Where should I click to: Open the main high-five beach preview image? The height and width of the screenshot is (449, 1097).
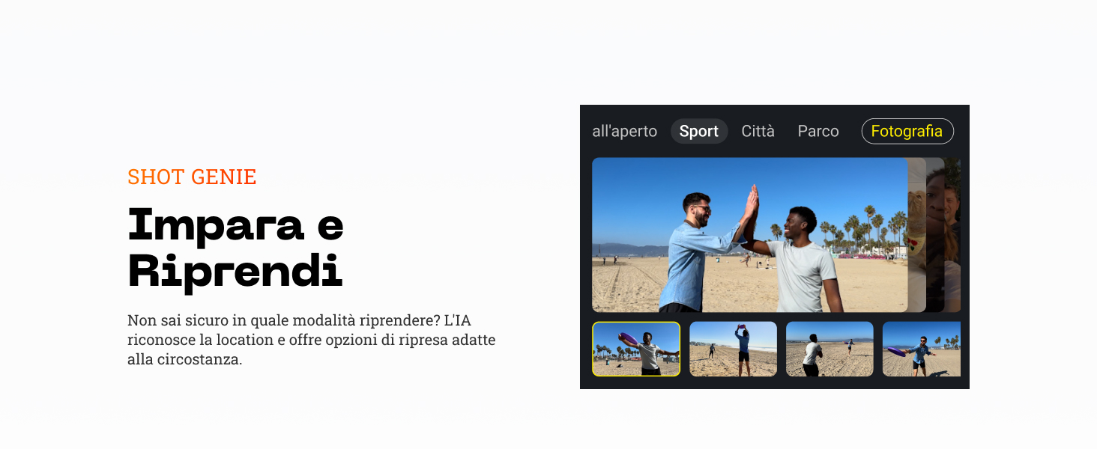click(x=750, y=235)
